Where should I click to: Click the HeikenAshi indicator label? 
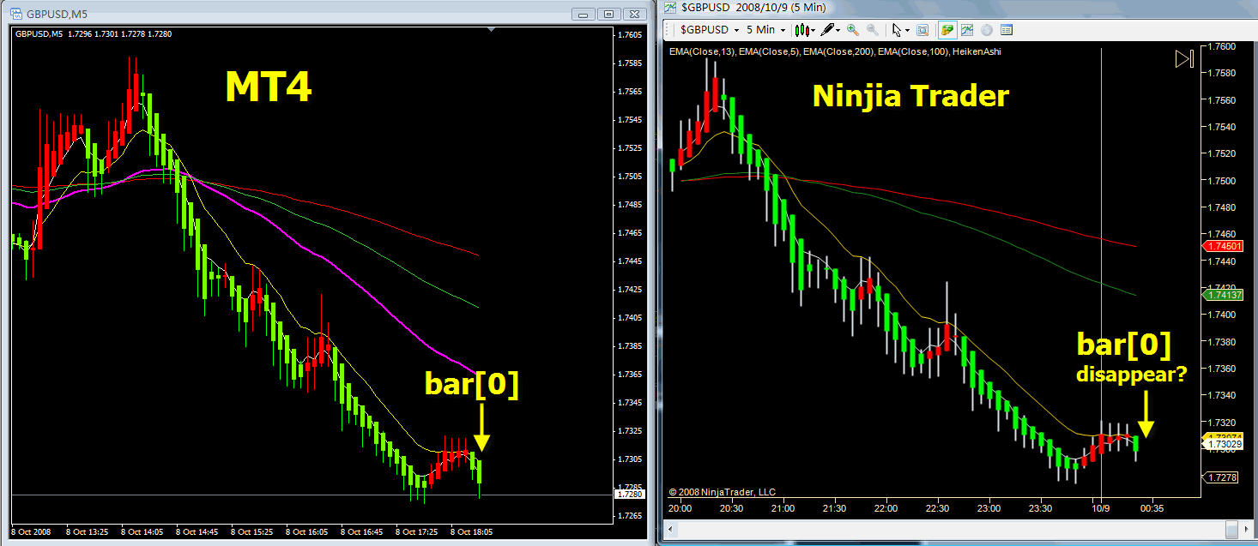click(x=976, y=52)
